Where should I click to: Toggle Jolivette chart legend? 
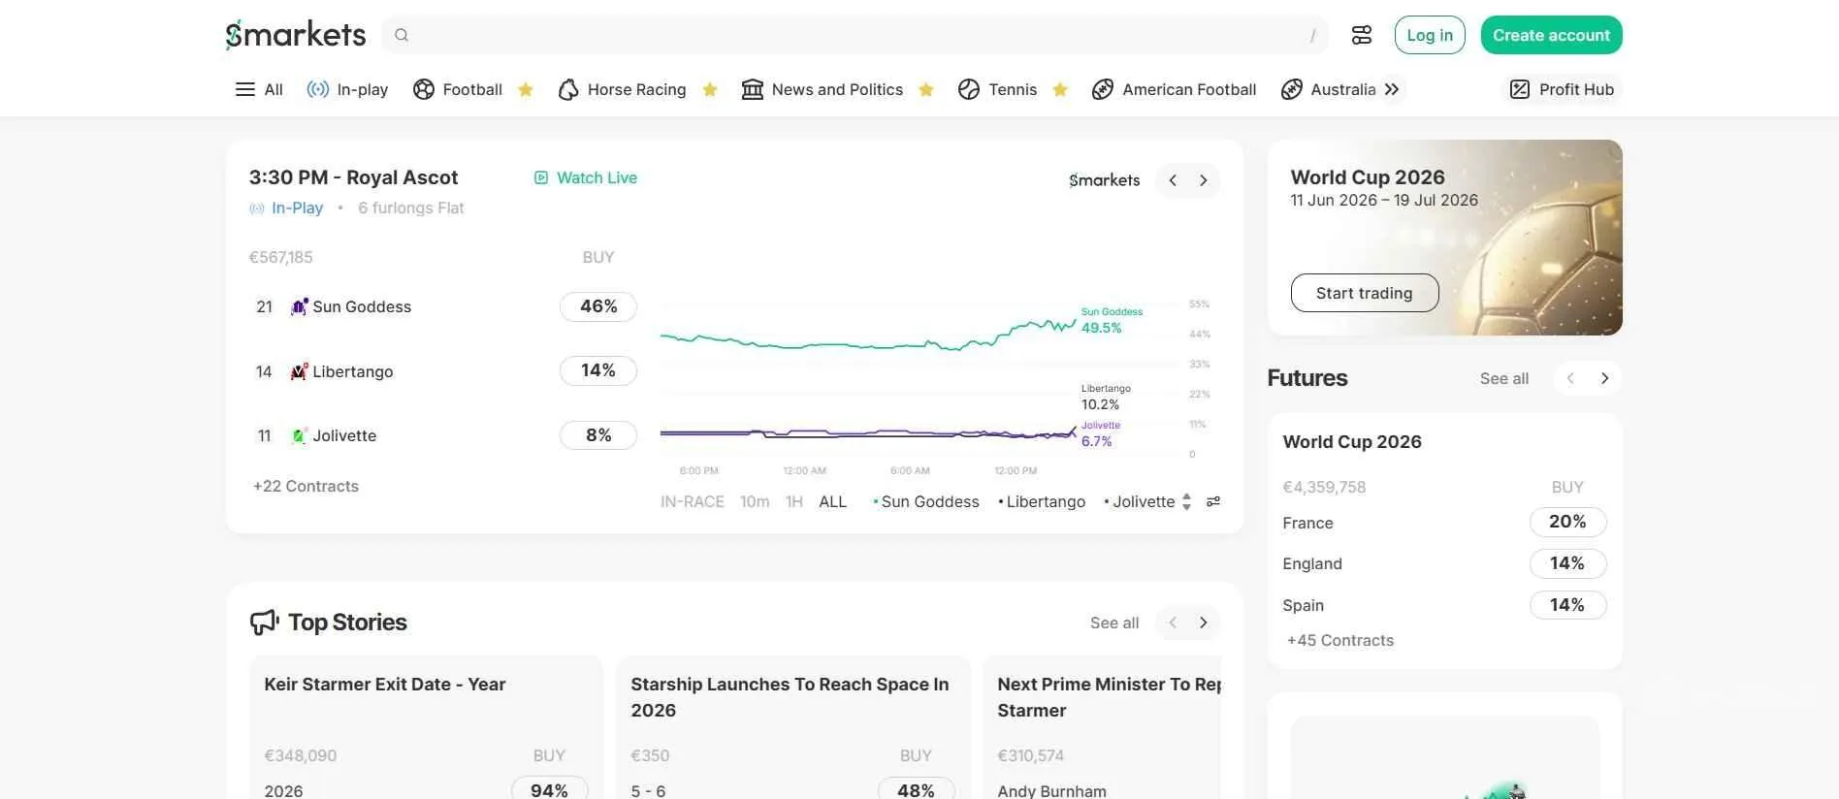point(1140,501)
